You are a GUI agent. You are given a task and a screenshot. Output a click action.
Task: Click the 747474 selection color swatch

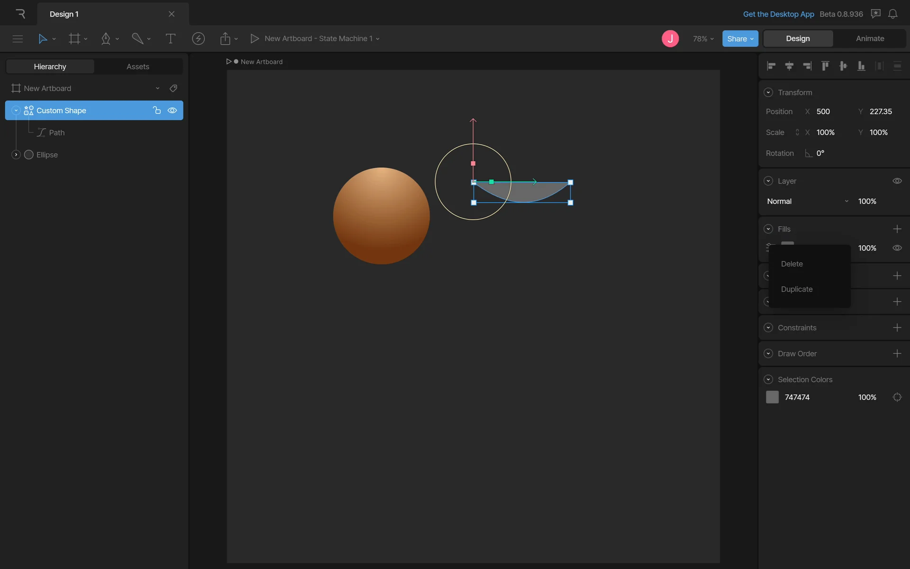coord(772,397)
